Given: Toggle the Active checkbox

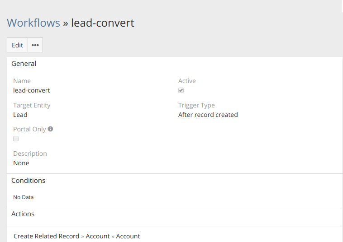Looking at the screenshot, I should click(181, 90).
